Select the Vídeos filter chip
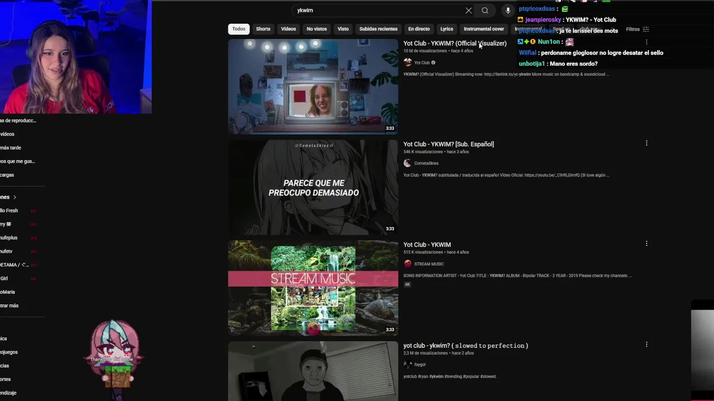 288,29
